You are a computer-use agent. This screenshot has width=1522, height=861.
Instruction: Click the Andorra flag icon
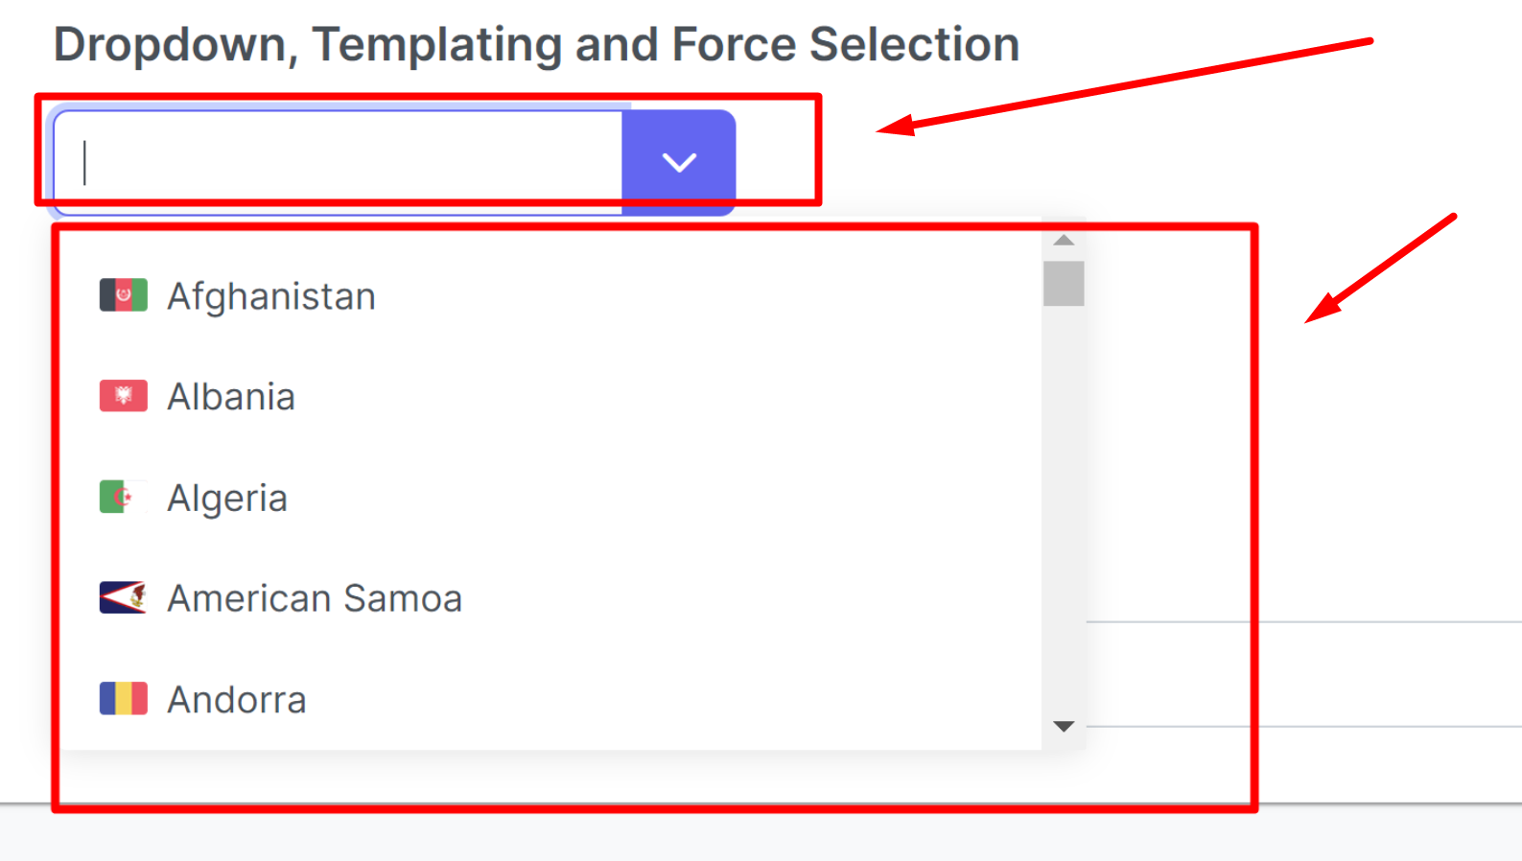pyautogui.click(x=123, y=698)
